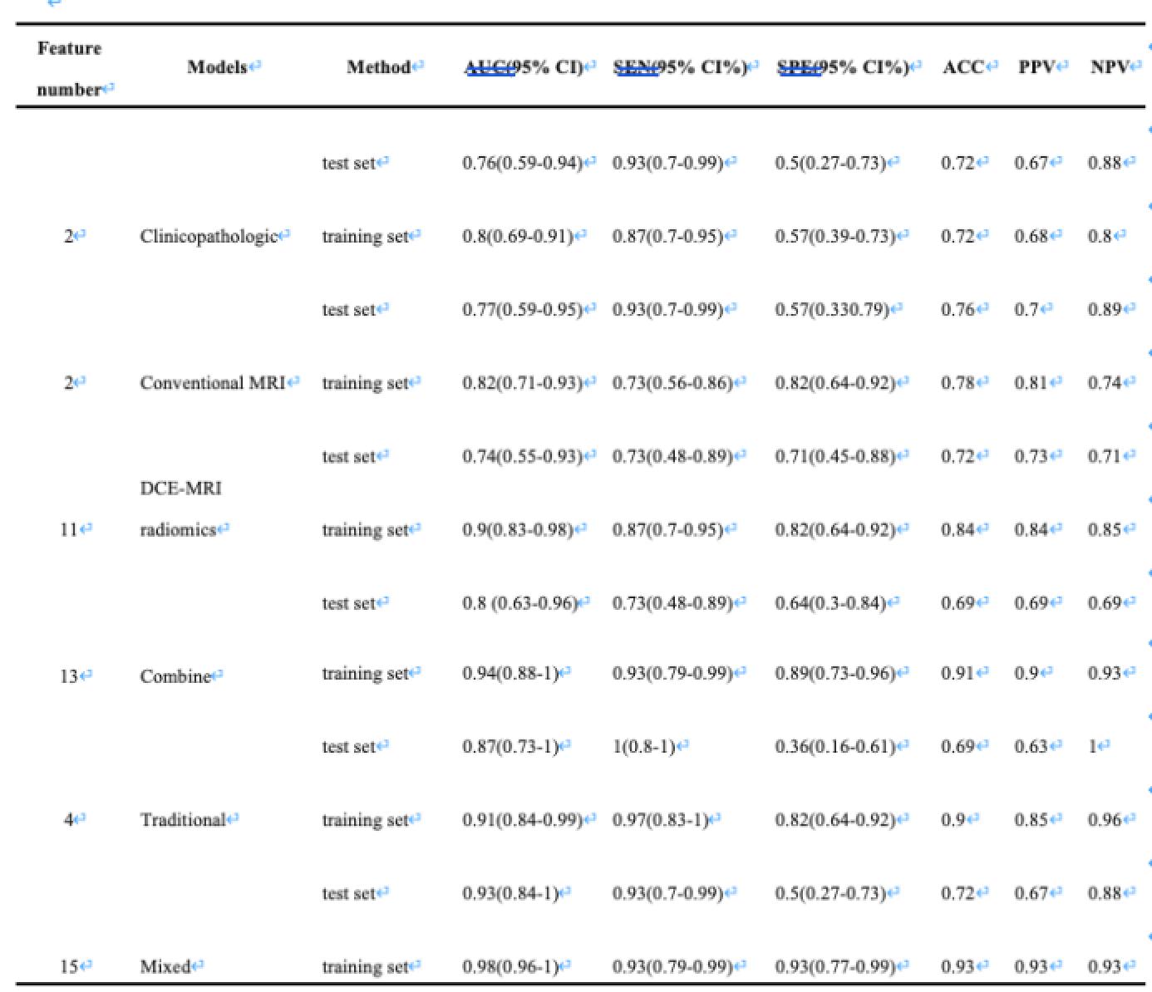Screen dimensions: 1152x992
Task: Click the NPV column header
Action: click(x=1109, y=67)
